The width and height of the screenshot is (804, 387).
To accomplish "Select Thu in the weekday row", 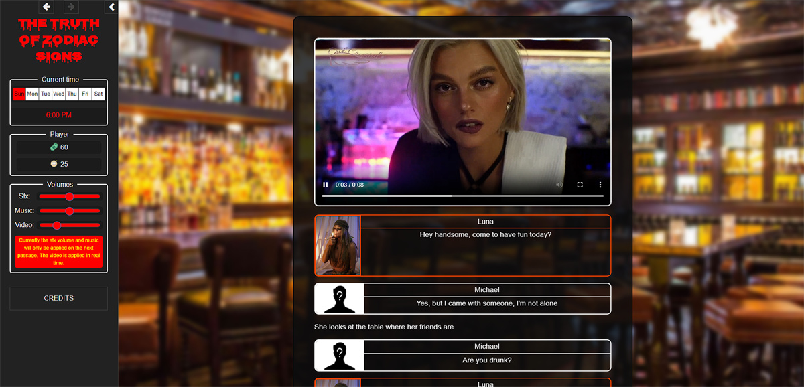I will tap(72, 94).
